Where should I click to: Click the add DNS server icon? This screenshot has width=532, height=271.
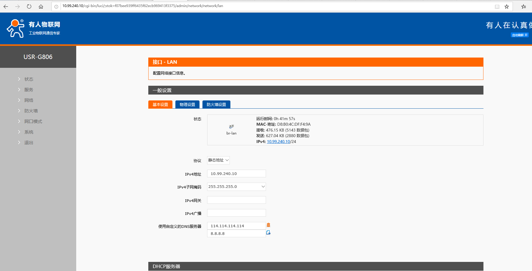tap(268, 233)
